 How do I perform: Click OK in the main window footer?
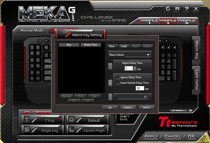tap(191, 136)
